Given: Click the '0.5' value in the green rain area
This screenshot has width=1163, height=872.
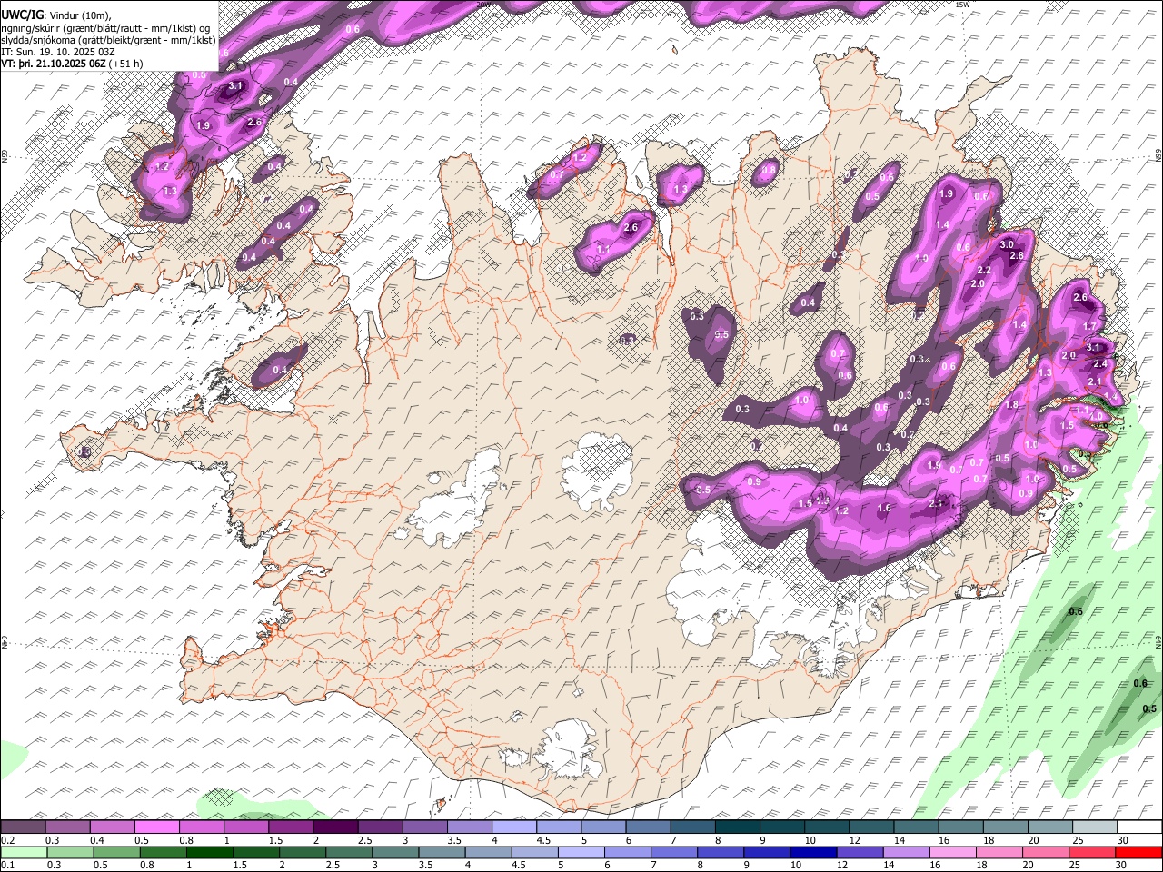Looking at the screenshot, I should (1149, 708).
